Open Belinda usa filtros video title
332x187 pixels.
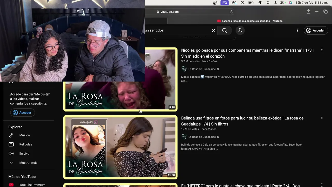coord(242,121)
